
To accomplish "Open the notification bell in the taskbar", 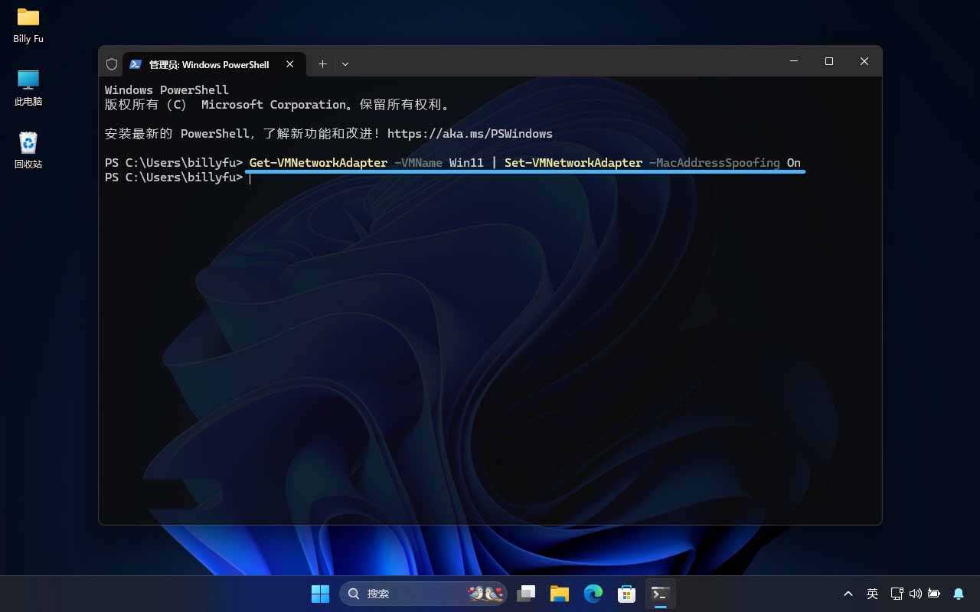I will click(x=959, y=594).
